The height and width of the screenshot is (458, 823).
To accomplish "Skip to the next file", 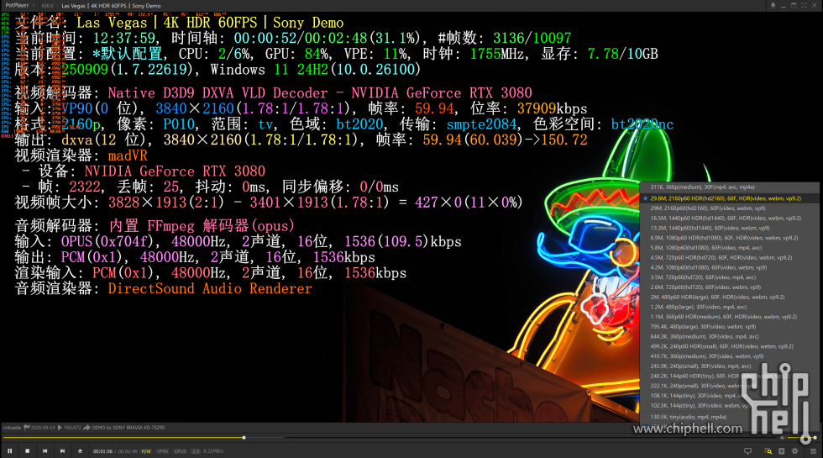I will coord(62,451).
